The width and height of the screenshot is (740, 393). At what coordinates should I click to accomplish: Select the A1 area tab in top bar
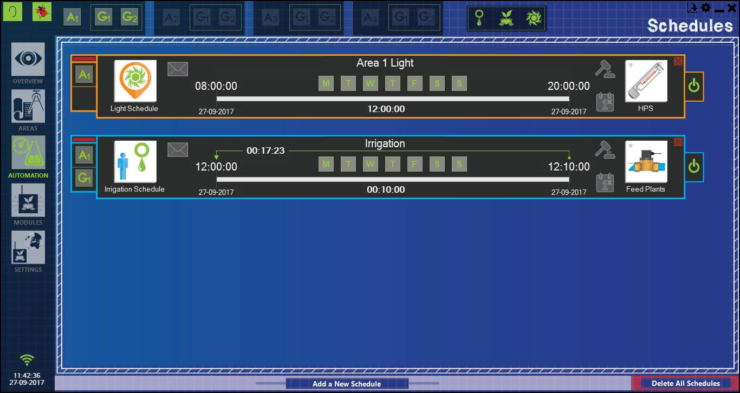[x=72, y=17]
